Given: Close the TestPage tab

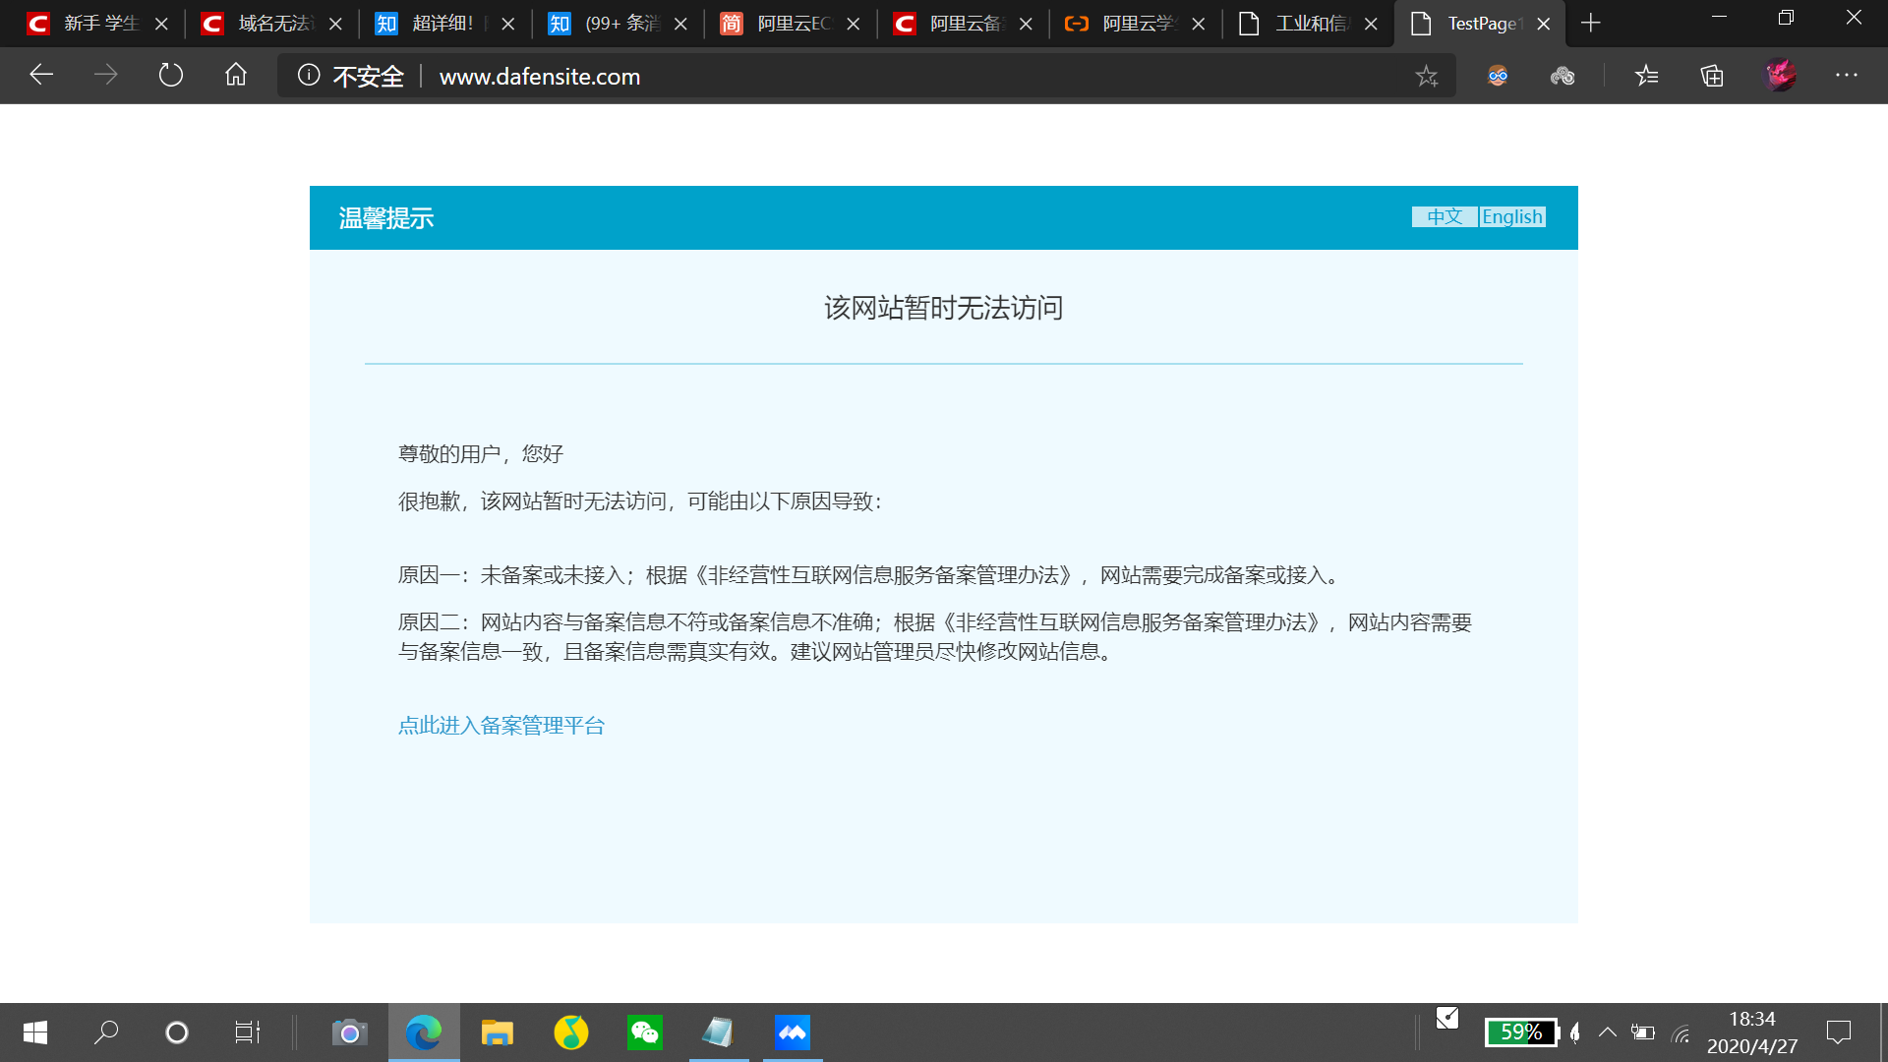Looking at the screenshot, I should click(1544, 24).
